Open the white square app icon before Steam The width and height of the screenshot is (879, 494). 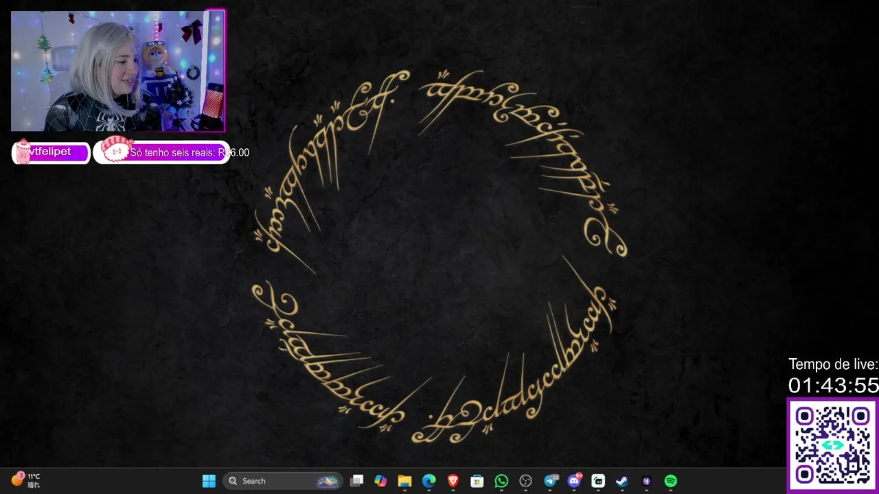(598, 481)
